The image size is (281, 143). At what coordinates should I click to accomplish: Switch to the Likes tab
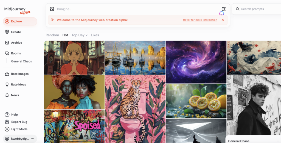[x=95, y=35]
